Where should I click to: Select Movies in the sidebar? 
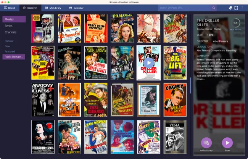[14, 19]
